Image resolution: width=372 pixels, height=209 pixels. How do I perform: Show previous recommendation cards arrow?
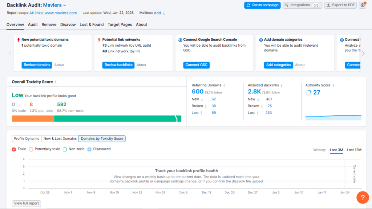(x=10, y=54)
